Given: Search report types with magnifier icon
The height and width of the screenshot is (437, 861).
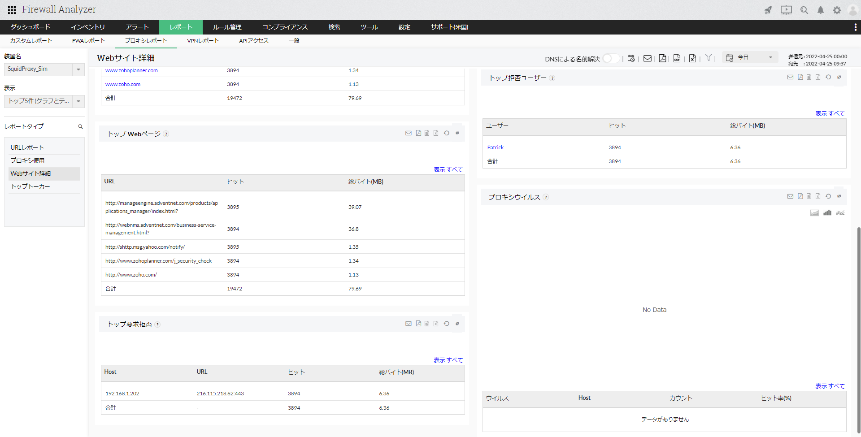Looking at the screenshot, I should [x=81, y=127].
